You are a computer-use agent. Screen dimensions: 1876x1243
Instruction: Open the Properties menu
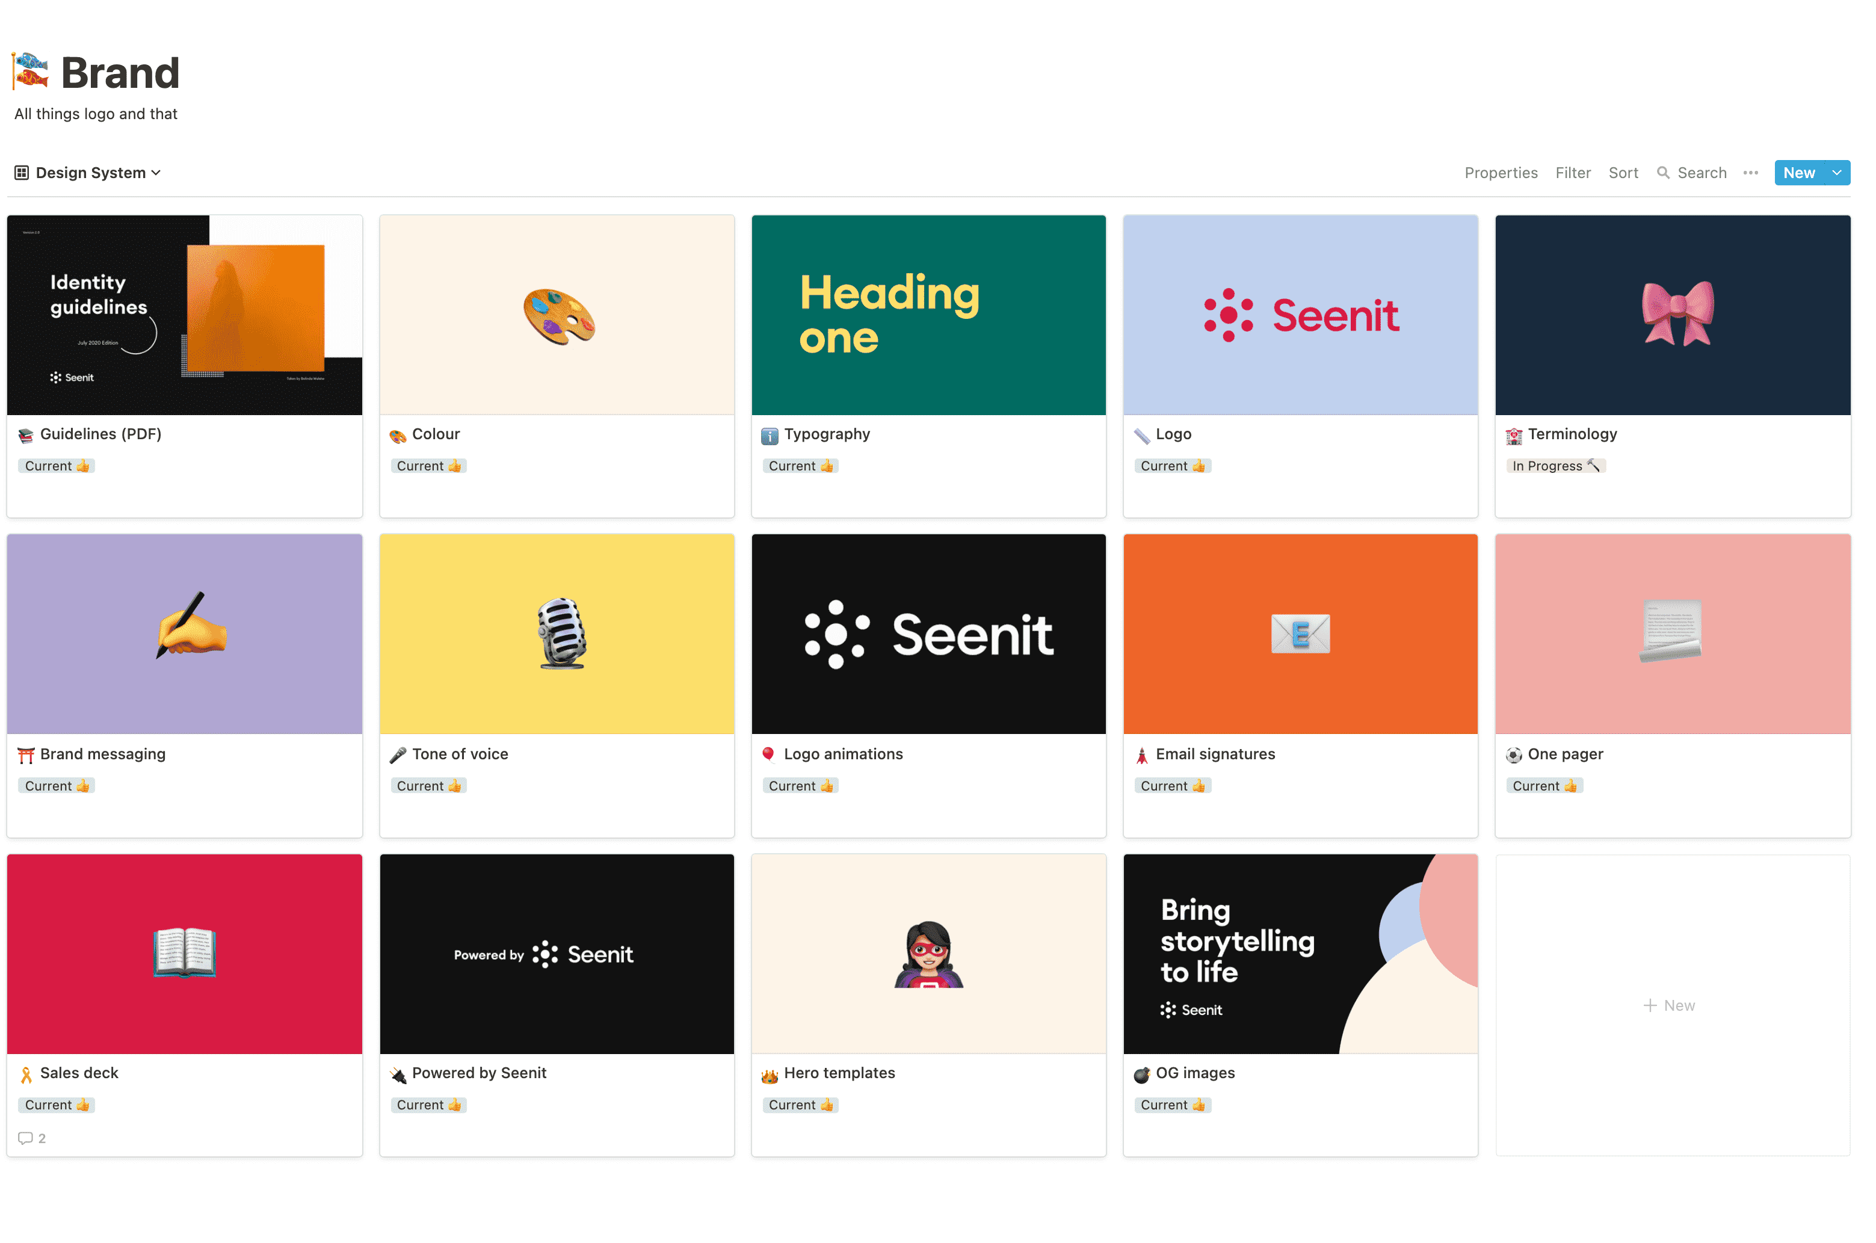tap(1501, 173)
